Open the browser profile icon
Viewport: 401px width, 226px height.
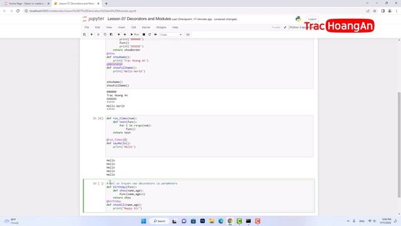(x=390, y=11)
